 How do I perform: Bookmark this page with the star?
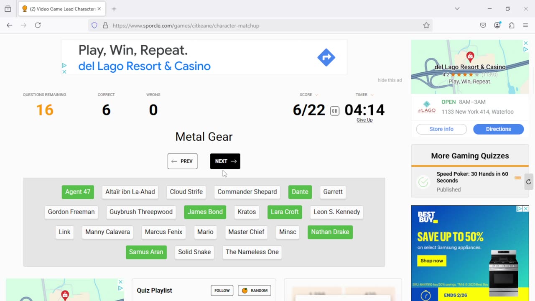click(426, 26)
